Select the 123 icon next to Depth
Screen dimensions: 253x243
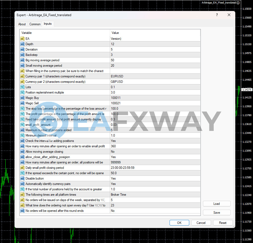coord(22,44)
